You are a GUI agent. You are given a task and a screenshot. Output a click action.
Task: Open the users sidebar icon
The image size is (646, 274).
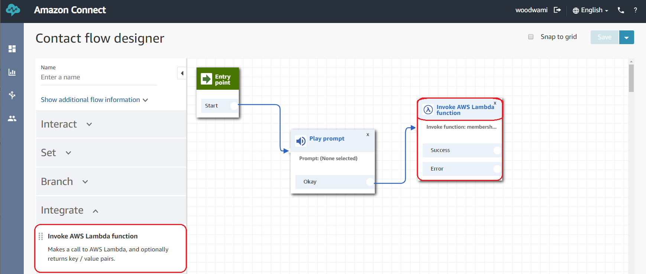tap(12, 119)
